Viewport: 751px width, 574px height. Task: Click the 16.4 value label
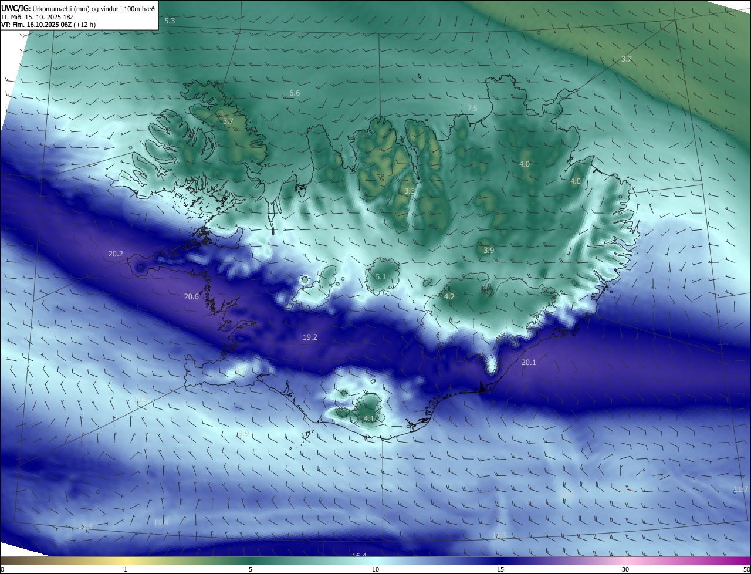click(359, 556)
